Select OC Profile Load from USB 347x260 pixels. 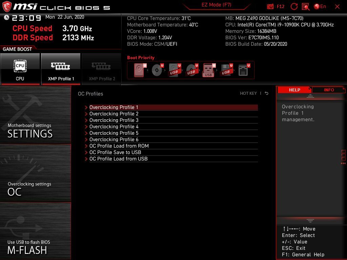(173, 159)
